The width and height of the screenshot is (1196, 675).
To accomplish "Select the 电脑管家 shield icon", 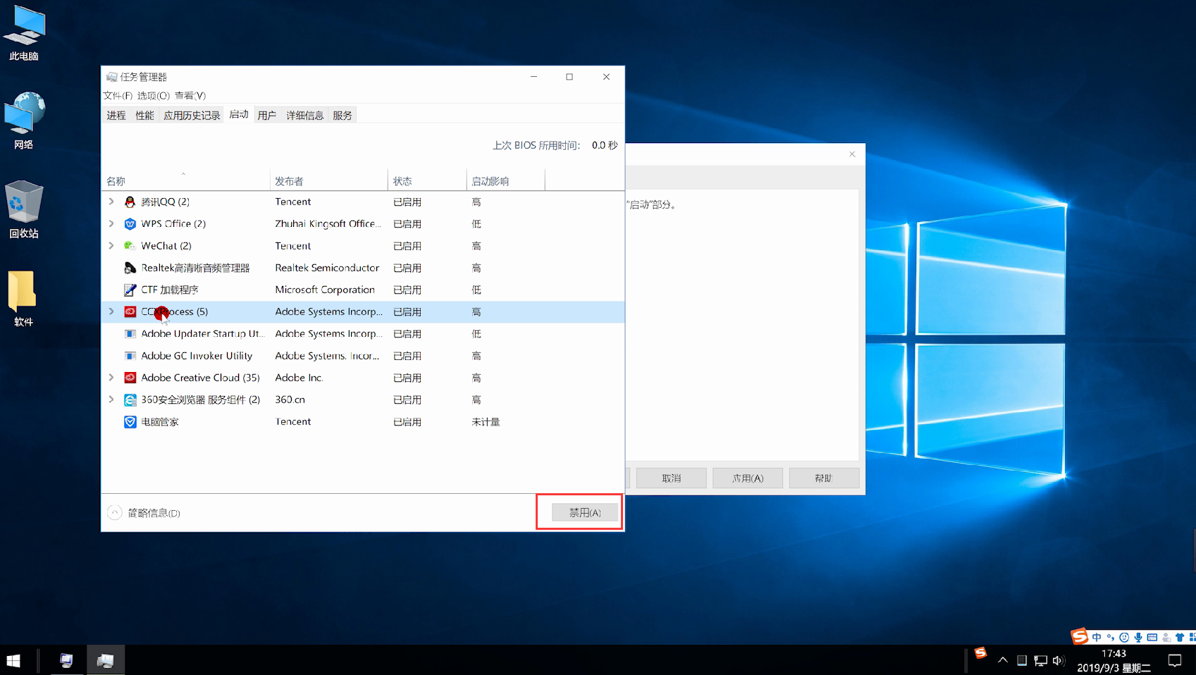I will click(x=130, y=421).
